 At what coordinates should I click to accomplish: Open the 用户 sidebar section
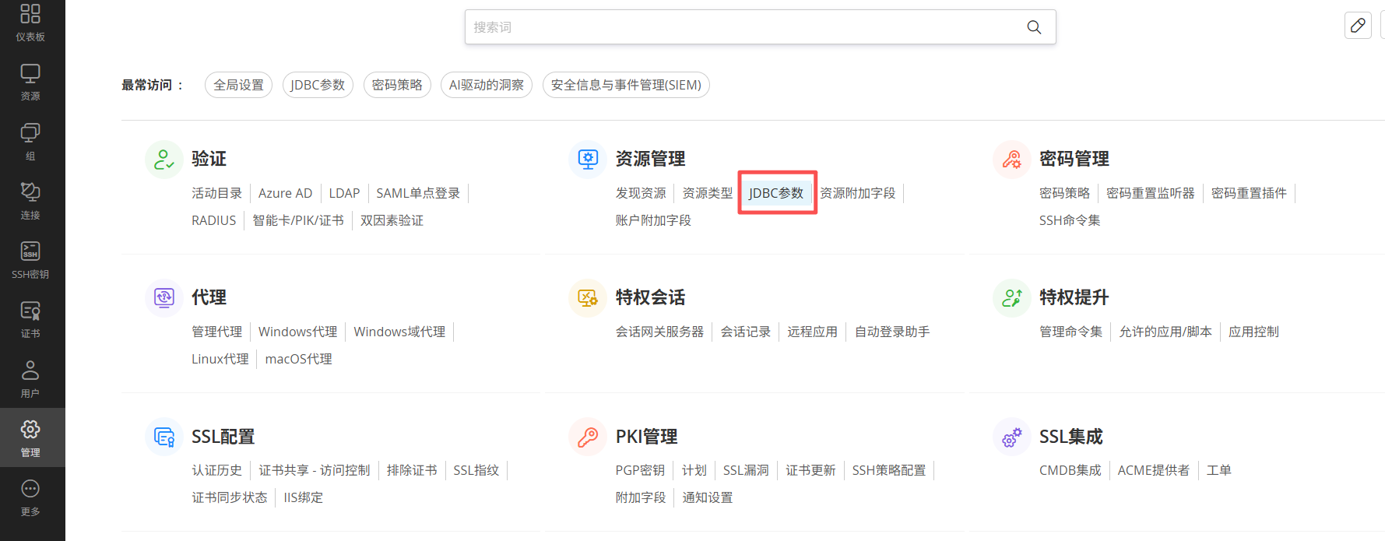pyautogui.click(x=30, y=378)
